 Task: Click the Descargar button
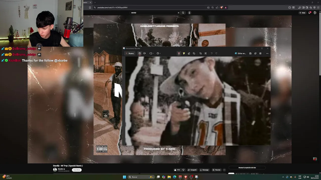click(x=204, y=170)
